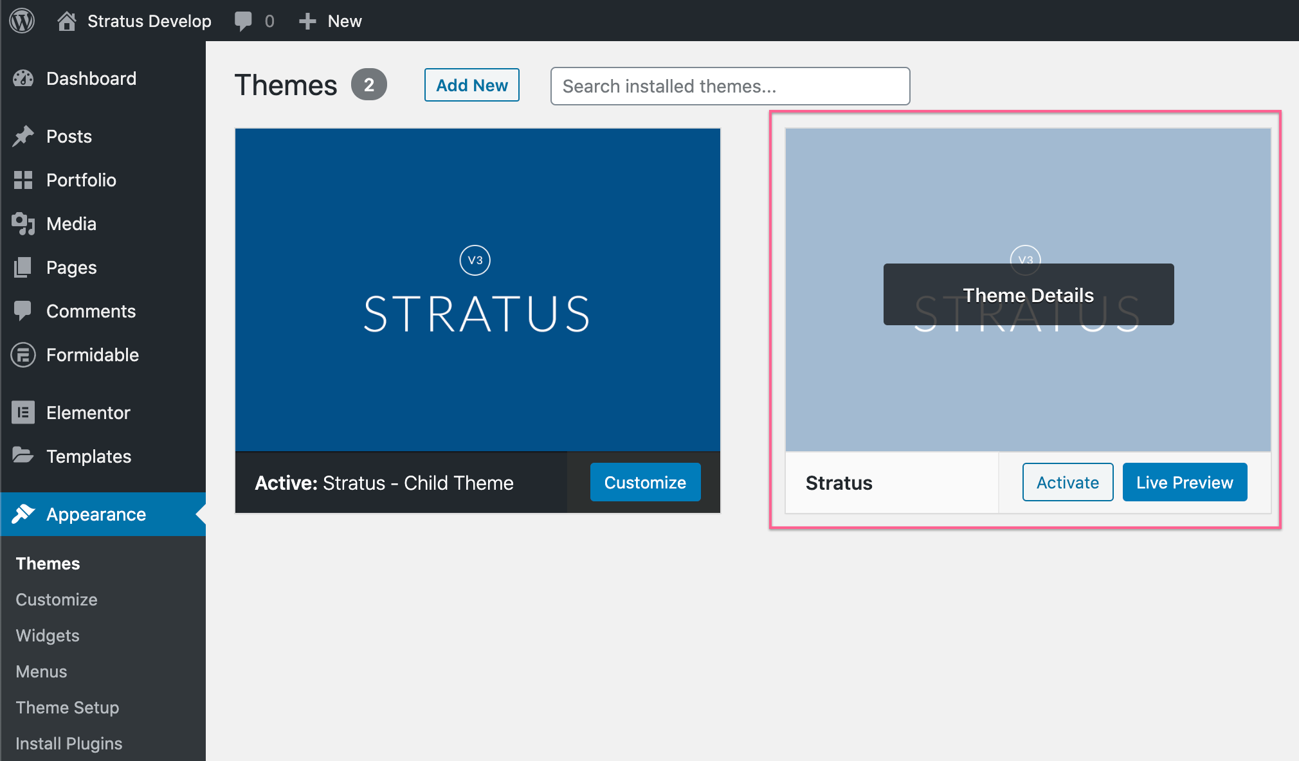Click the plus icon next to New
The width and height of the screenshot is (1299, 761).
coord(307,21)
